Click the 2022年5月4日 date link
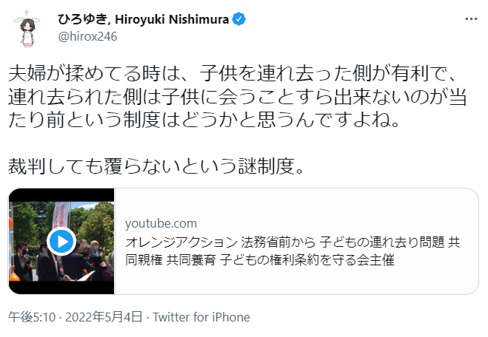The width and height of the screenshot is (488, 337). point(104,318)
